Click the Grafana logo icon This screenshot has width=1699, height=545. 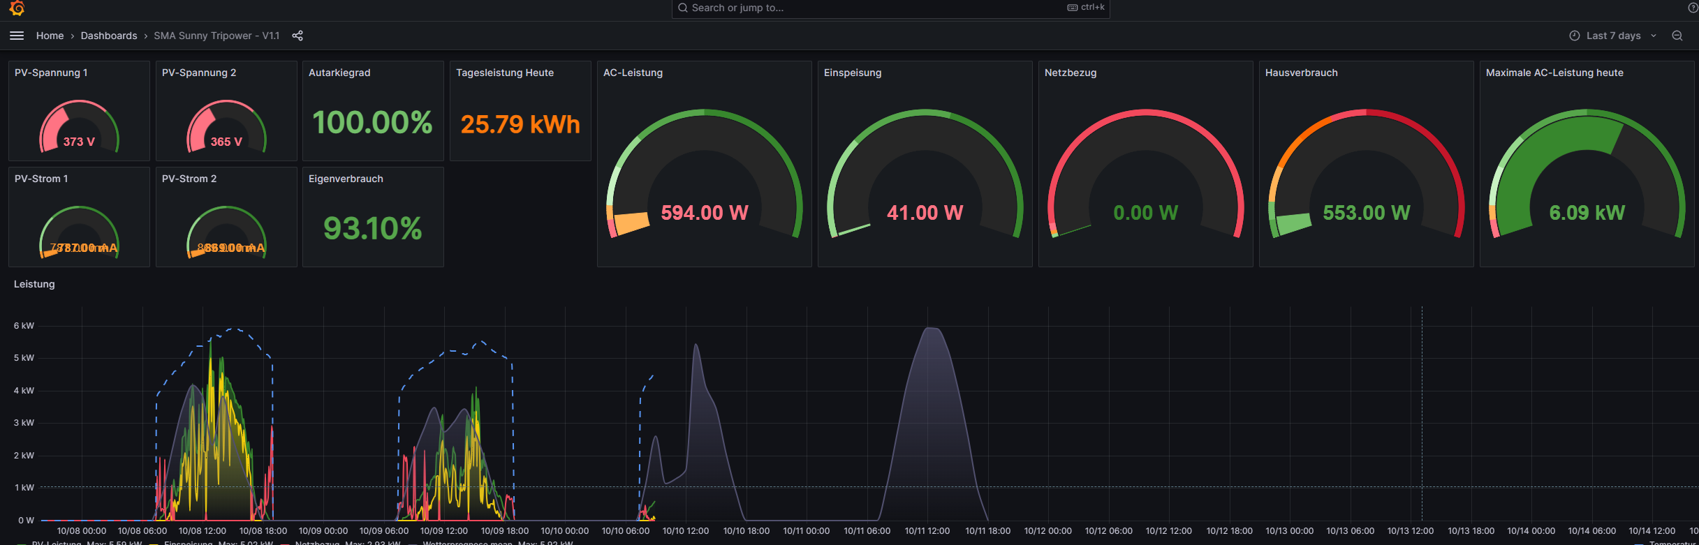[17, 8]
